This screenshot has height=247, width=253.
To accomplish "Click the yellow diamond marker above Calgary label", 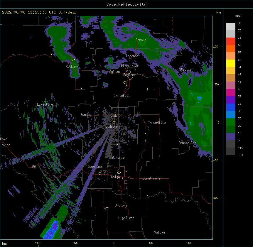I will 119,173.
